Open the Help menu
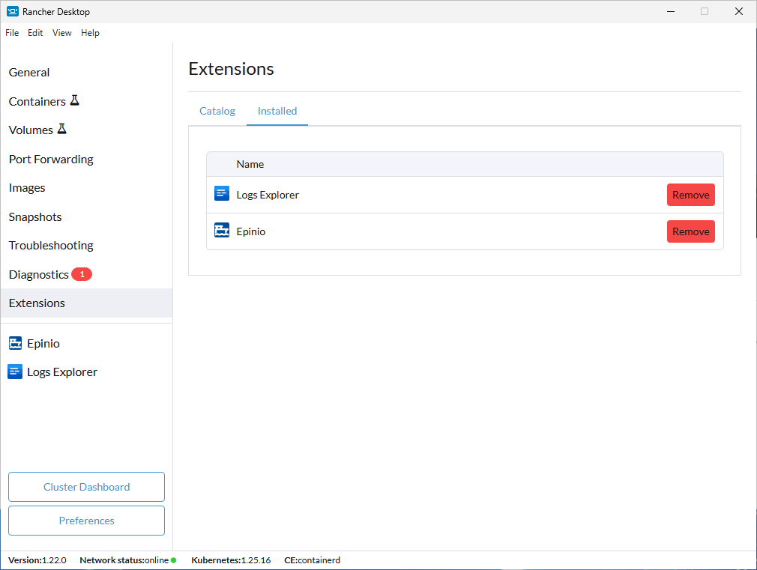Viewport: 757px width, 570px height. tap(90, 33)
